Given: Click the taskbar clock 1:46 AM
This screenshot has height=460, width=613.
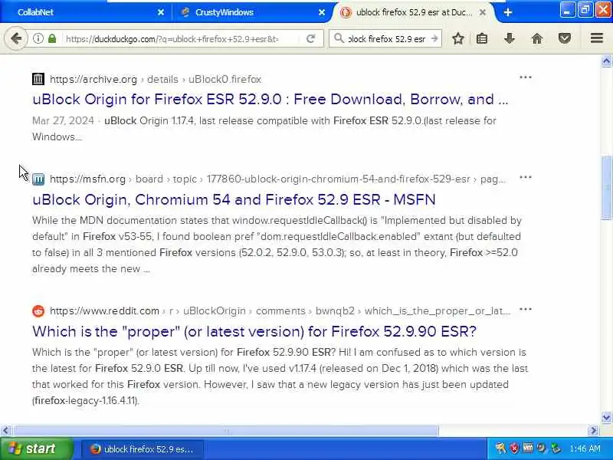Looking at the screenshot, I should (585, 449).
